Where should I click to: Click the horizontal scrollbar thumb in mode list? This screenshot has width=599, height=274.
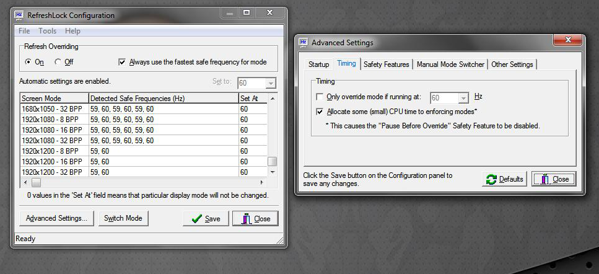tap(36, 183)
